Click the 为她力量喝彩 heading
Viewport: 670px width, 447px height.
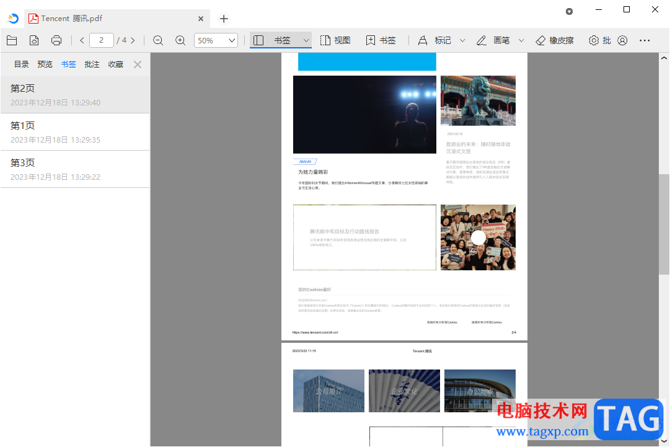(313, 172)
